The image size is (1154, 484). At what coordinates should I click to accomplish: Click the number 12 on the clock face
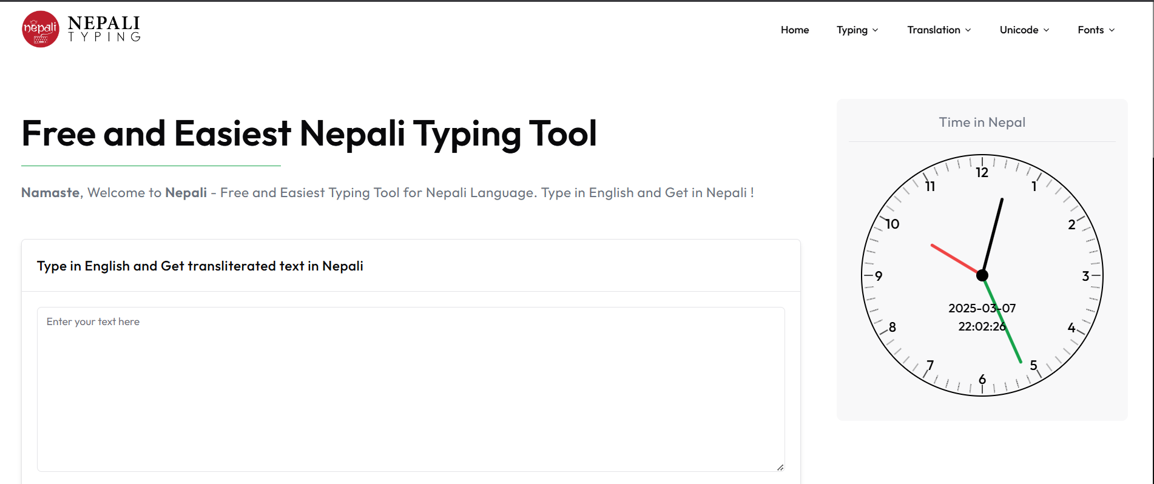click(x=982, y=172)
